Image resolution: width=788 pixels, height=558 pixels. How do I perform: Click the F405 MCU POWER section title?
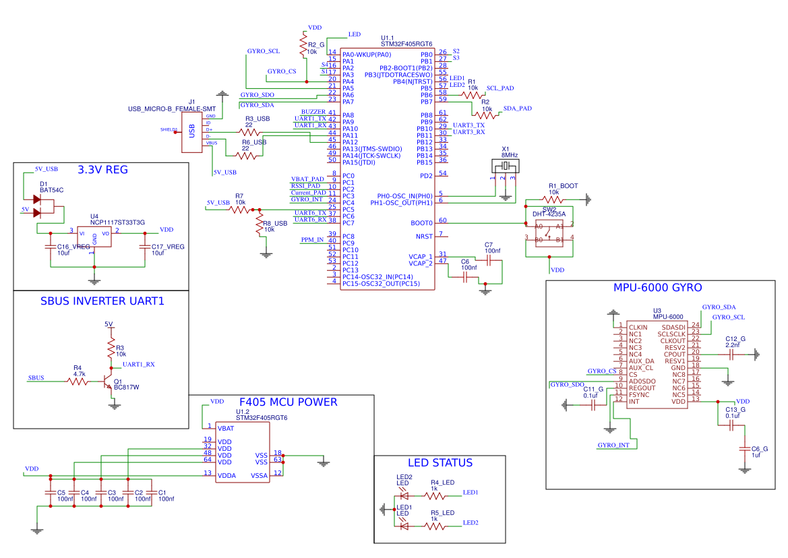[x=289, y=402]
